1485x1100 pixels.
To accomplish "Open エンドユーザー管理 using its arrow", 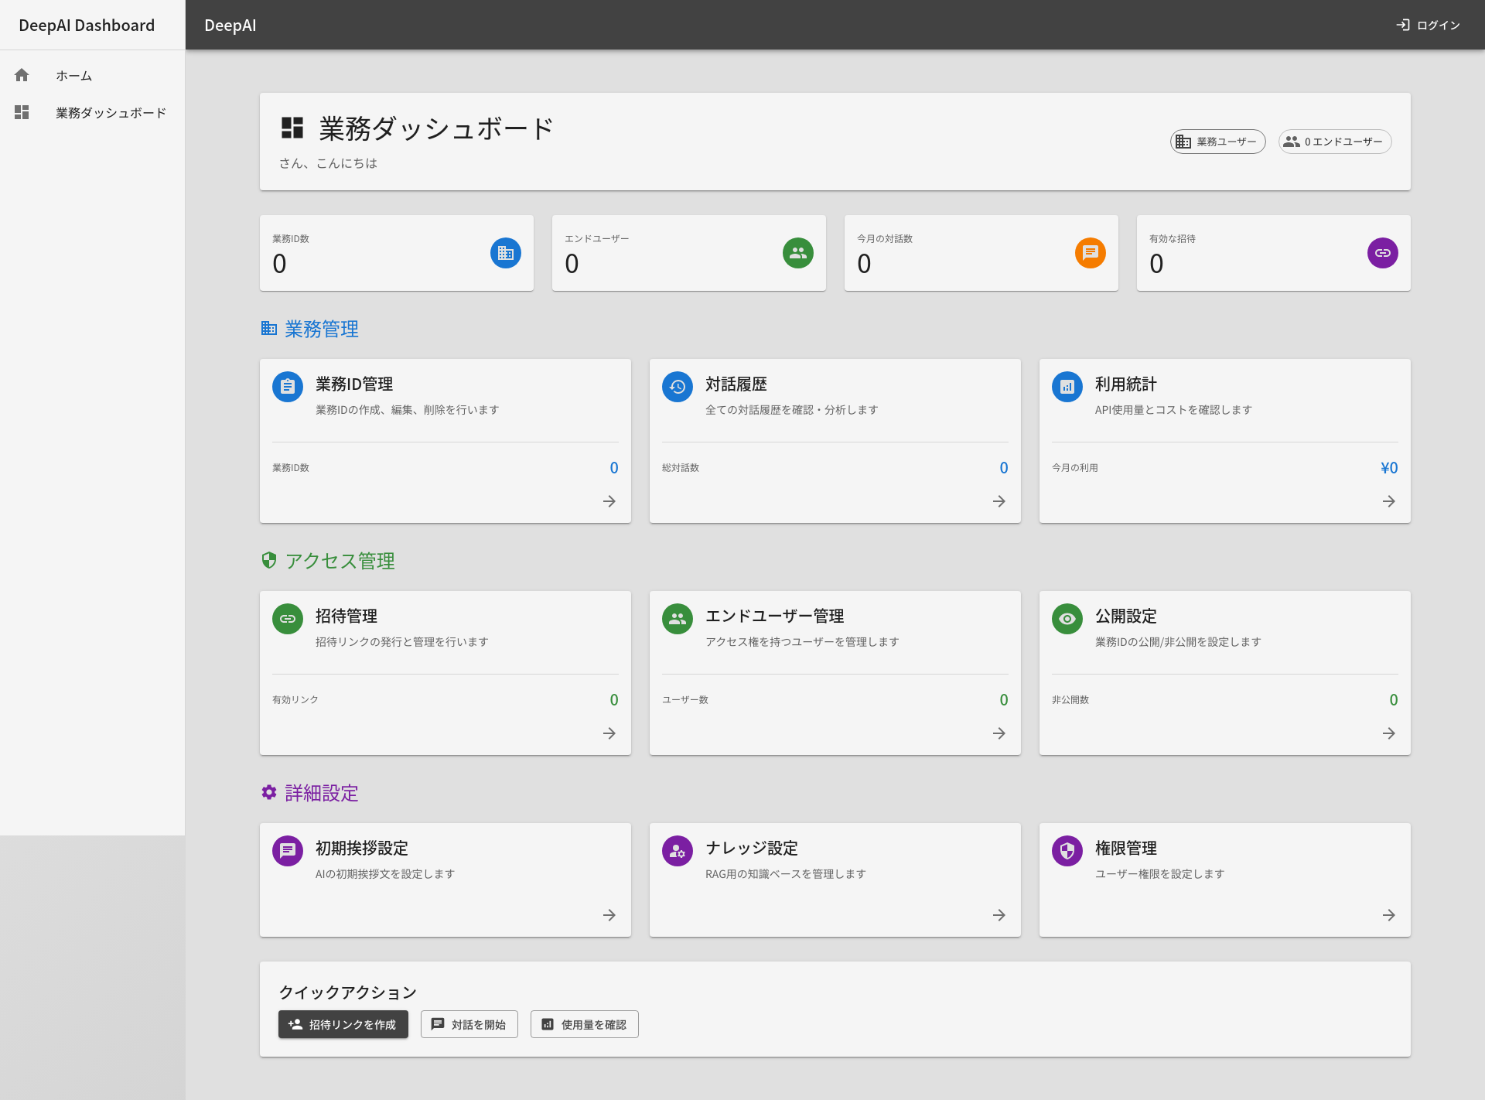I will 999,733.
